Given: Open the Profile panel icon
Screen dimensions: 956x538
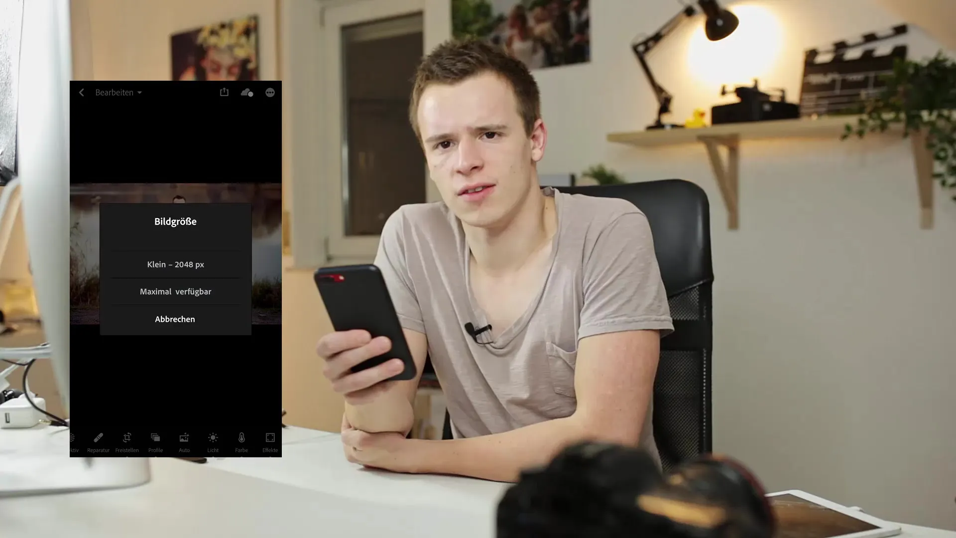Looking at the screenshot, I should (156, 440).
